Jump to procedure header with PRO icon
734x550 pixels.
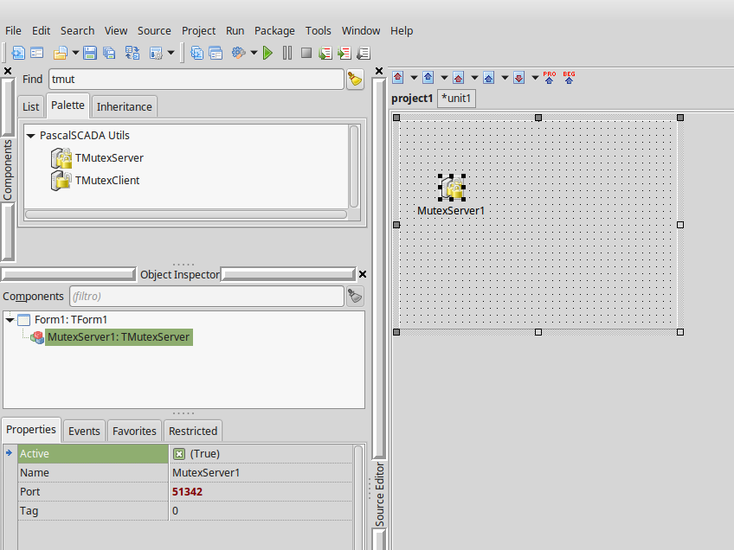click(549, 77)
